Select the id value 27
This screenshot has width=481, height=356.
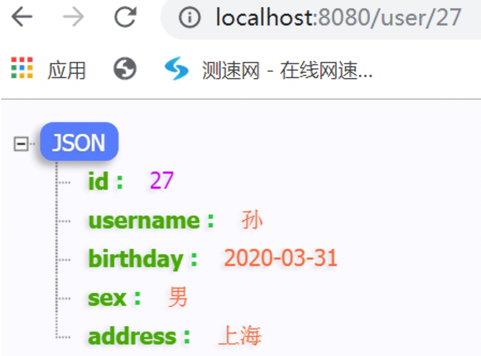[x=162, y=180]
